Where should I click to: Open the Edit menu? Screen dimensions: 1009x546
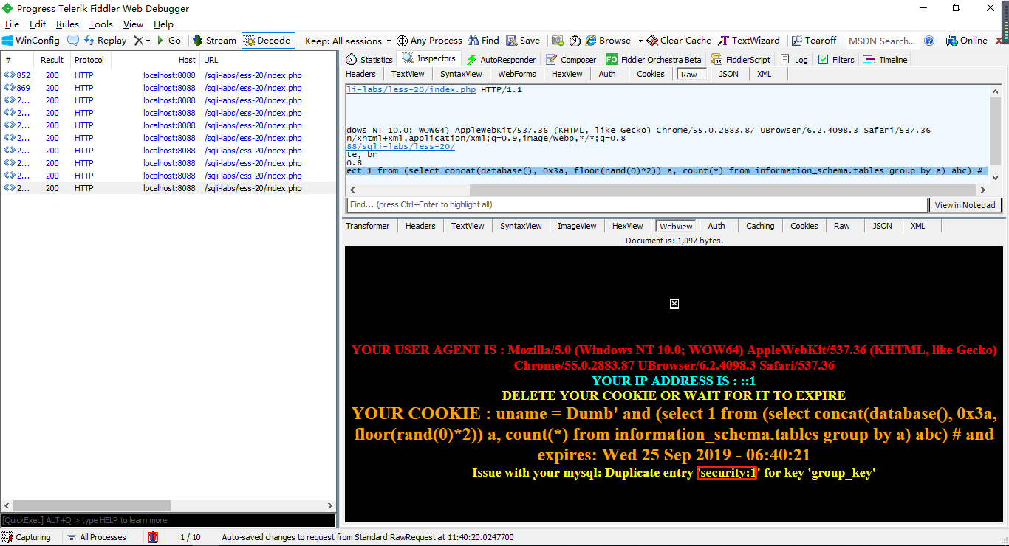point(38,24)
